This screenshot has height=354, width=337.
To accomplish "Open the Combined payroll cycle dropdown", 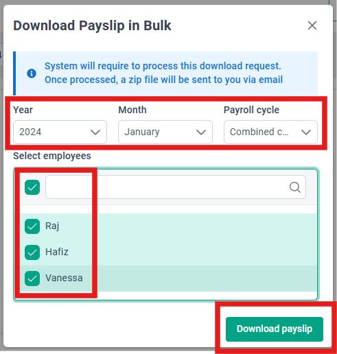I will point(270,132).
